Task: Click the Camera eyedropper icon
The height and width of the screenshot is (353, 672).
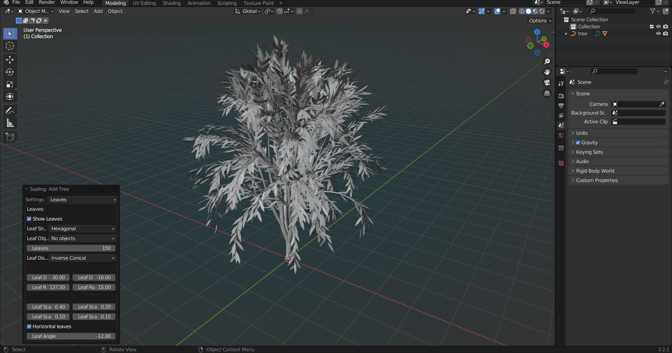Action: (662, 104)
